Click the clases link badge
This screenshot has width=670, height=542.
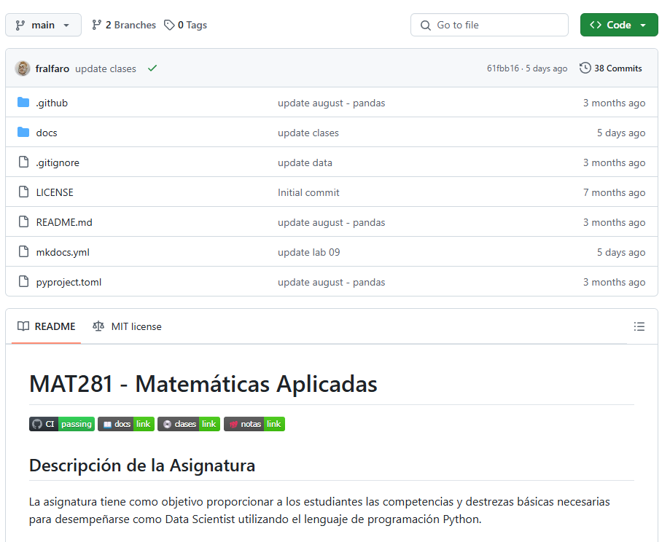tap(189, 424)
